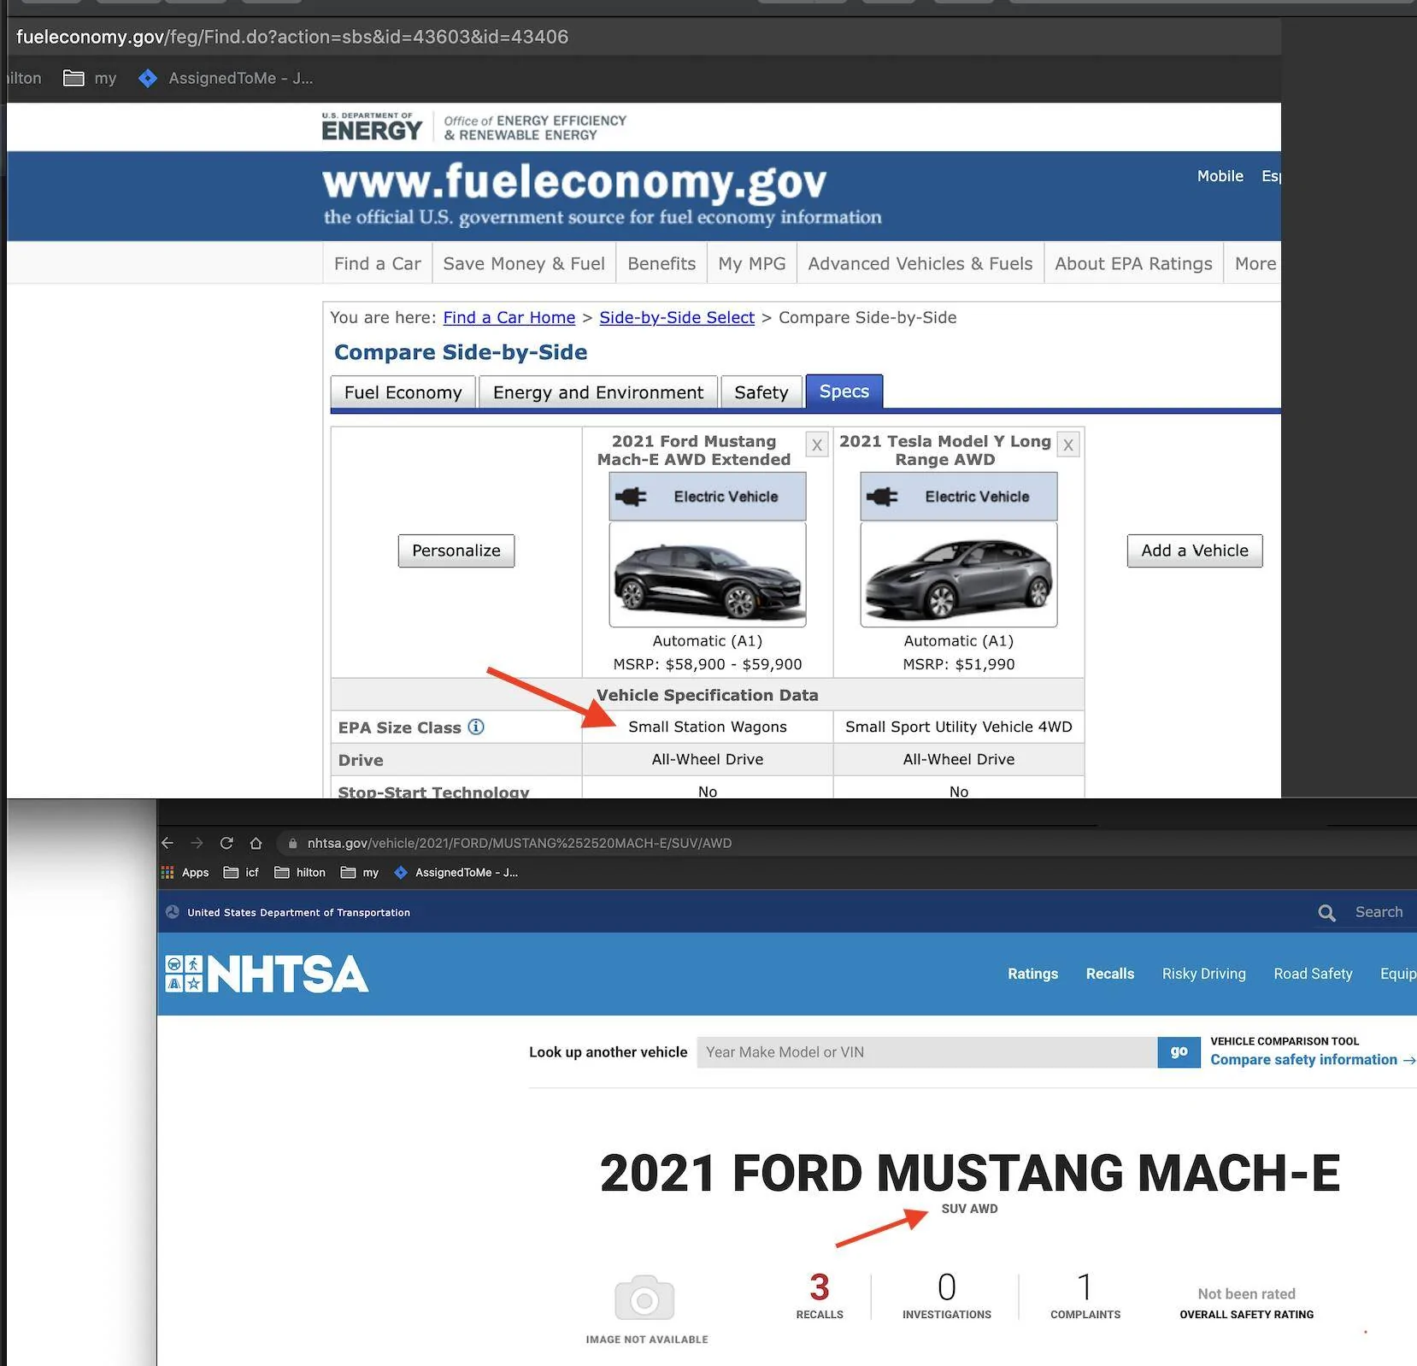Click the camera image-not-available placeholder
The image size is (1417, 1366).
pyautogui.click(x=645, y=1299)
